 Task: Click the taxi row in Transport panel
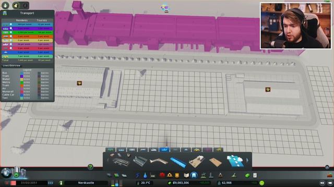[x=27, y=57]
